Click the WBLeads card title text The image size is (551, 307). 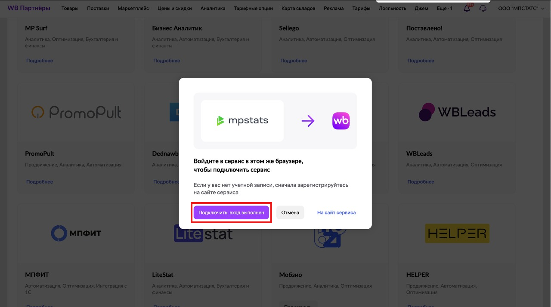click(419, 153)
